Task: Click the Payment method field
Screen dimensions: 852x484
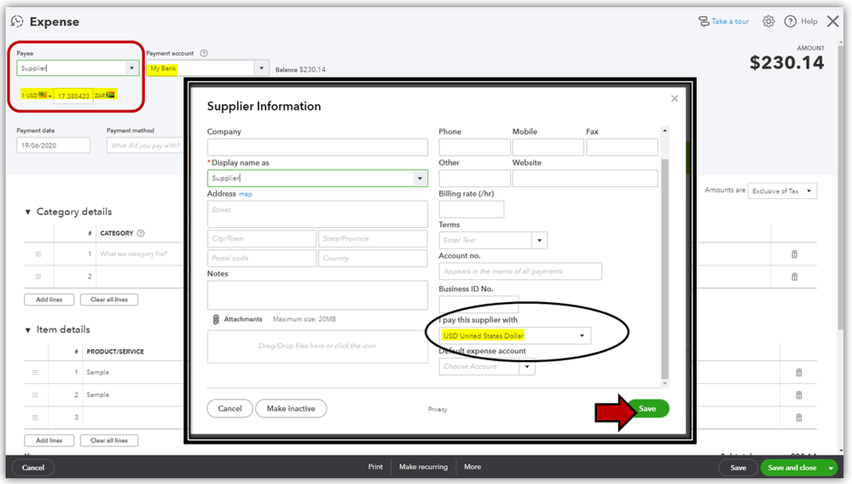Action: pyautogui.click(x=145, y=145)
